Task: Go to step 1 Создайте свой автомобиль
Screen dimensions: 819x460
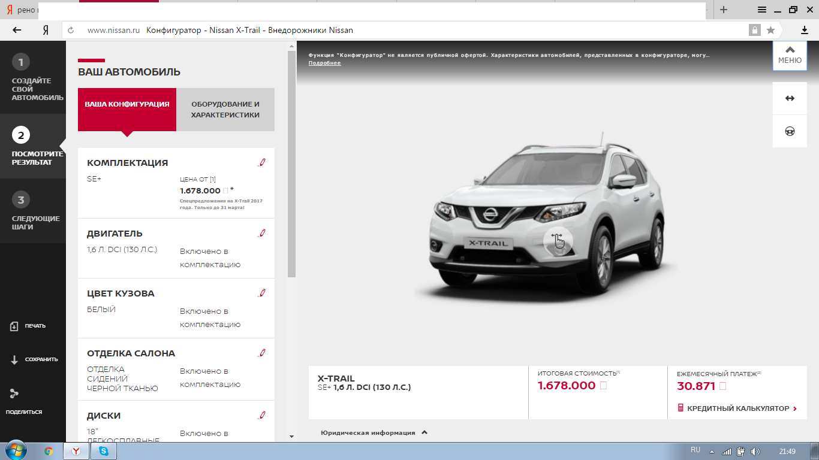Action: [33, 78]
